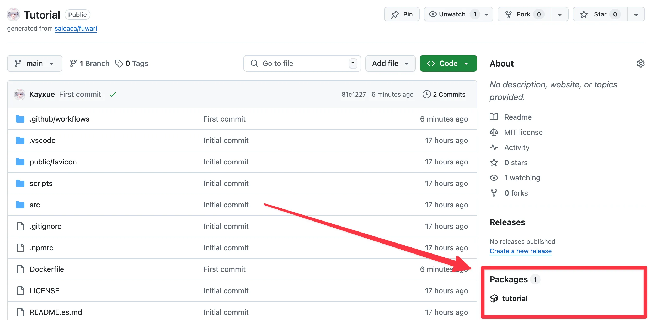
Task: Click the branch icon beside 1 Branch
Action: [x=73, y=63]
